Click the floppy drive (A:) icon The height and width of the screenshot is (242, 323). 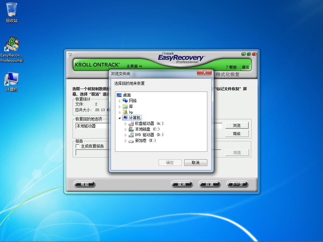[x=131, y=123]
